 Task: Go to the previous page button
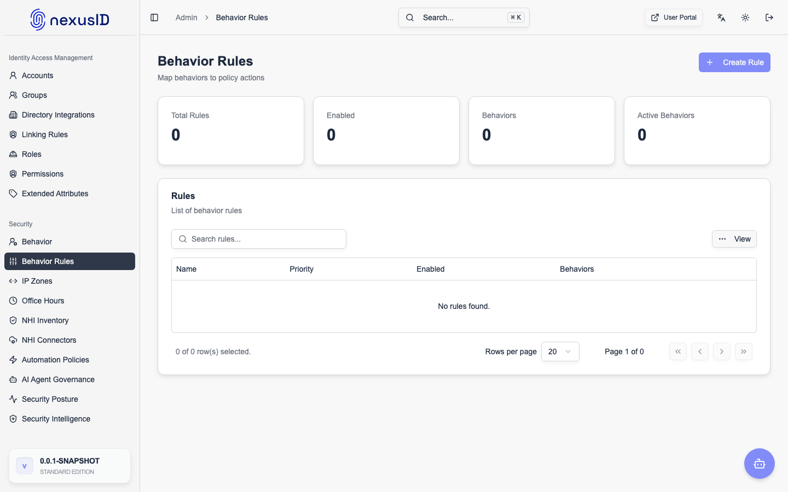coord(700,352)
